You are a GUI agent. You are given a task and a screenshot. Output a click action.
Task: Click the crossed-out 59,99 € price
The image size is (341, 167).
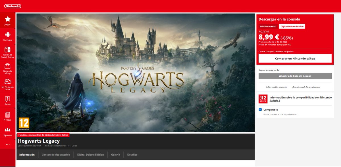coord(264,32)
